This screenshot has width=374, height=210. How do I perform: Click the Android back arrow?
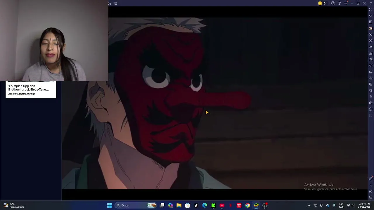point(371,185)
